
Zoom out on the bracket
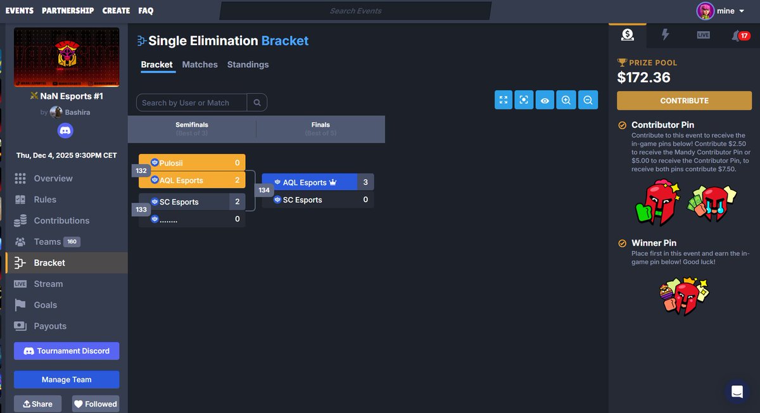(x=588, y=100)
